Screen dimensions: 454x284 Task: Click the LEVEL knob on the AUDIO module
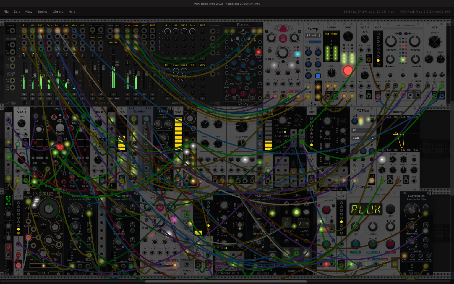coord(331,73)
